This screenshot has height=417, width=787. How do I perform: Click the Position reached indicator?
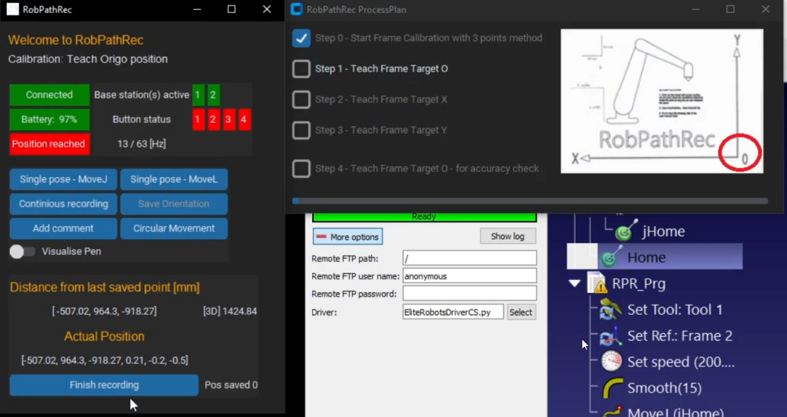click(49, 144)
